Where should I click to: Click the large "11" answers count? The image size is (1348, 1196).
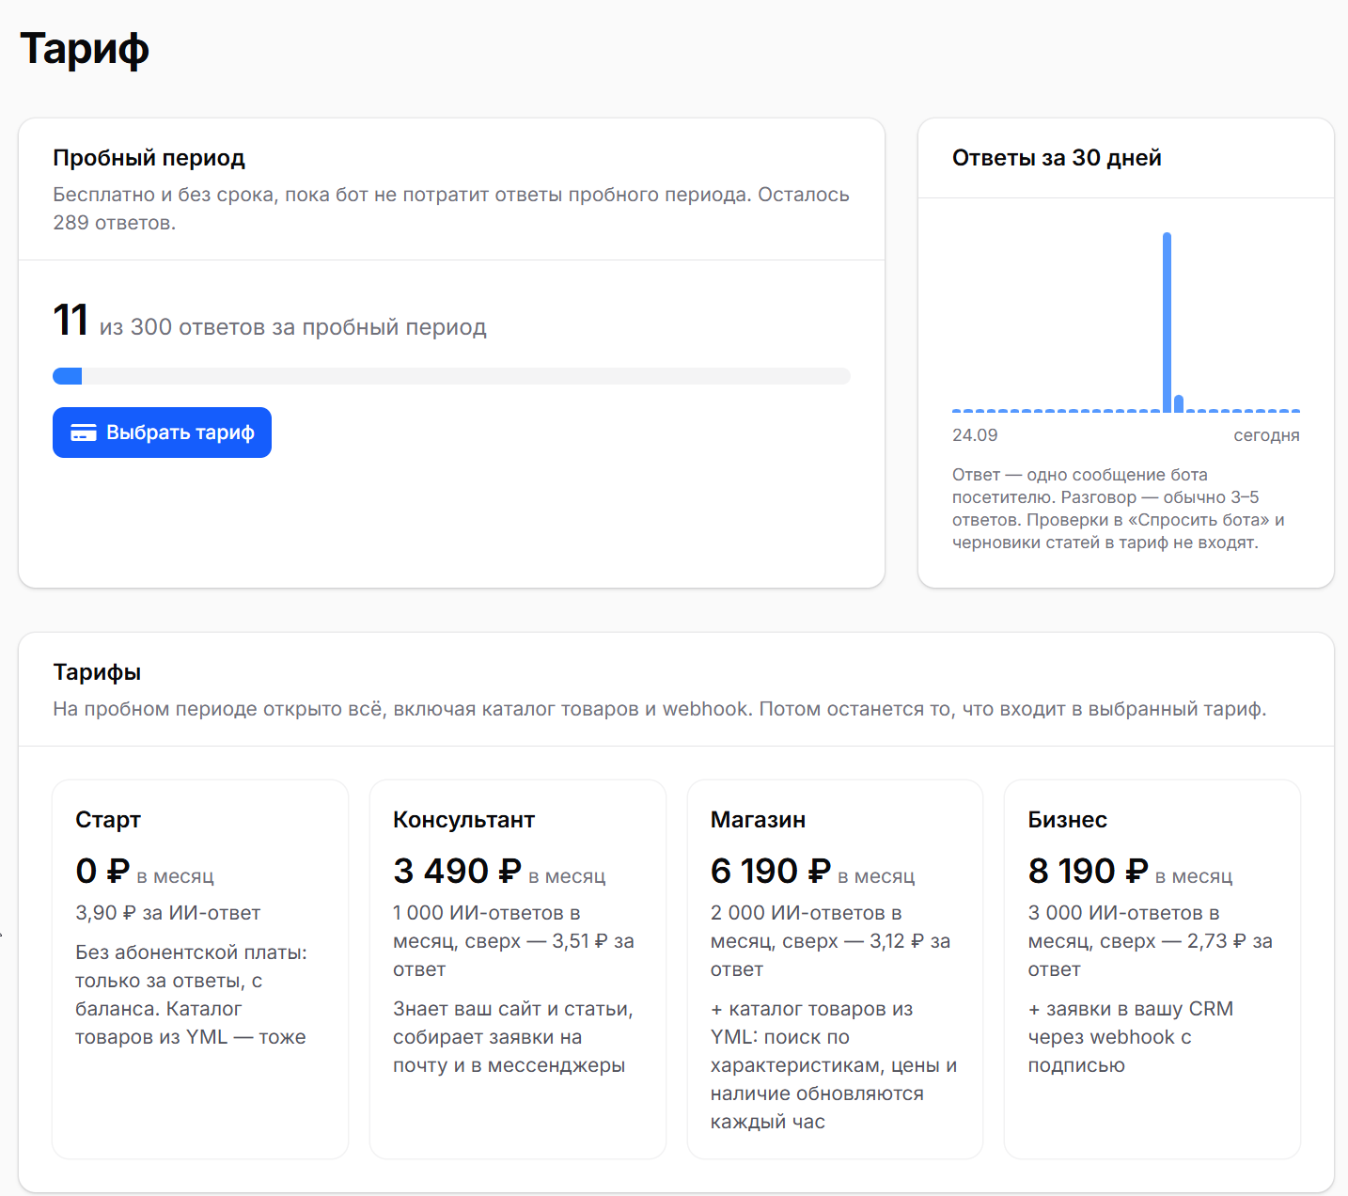pos(71,320)
